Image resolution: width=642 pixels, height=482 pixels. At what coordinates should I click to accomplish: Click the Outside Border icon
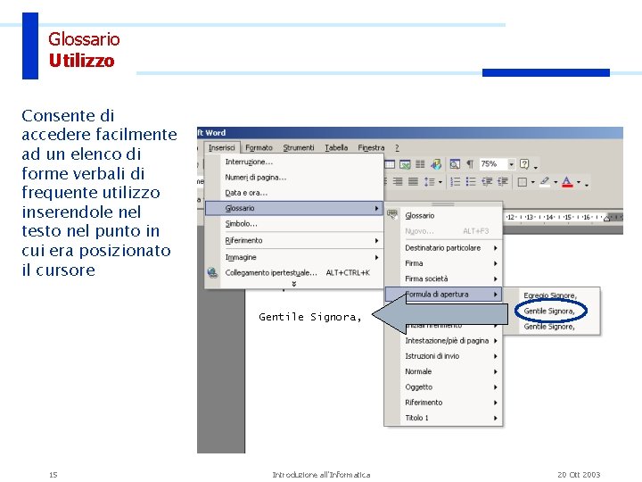click(523, 182)
